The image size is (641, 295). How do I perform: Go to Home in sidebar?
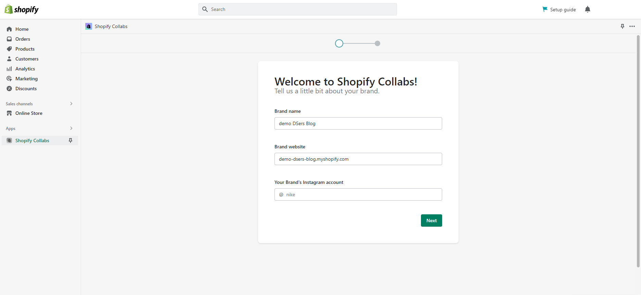point(22,29)
